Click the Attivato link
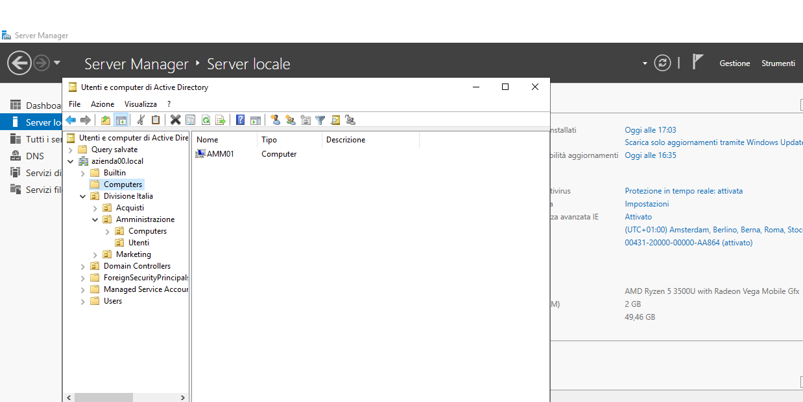Image resolution: width=803 pixels, height=402 pixels. coord(638,217)
